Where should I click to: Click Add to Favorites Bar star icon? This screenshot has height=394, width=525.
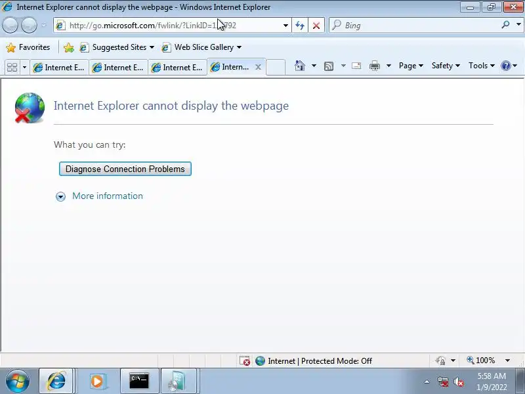pyautogui.click(x=69, y=47)
